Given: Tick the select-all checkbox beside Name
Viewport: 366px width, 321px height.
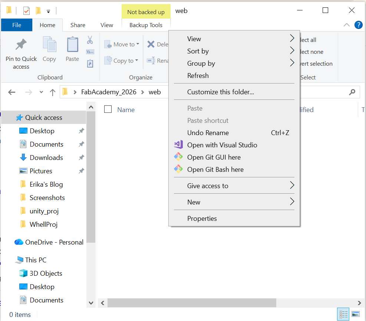Looking at the screenshot, I should (x=108, y=109).
